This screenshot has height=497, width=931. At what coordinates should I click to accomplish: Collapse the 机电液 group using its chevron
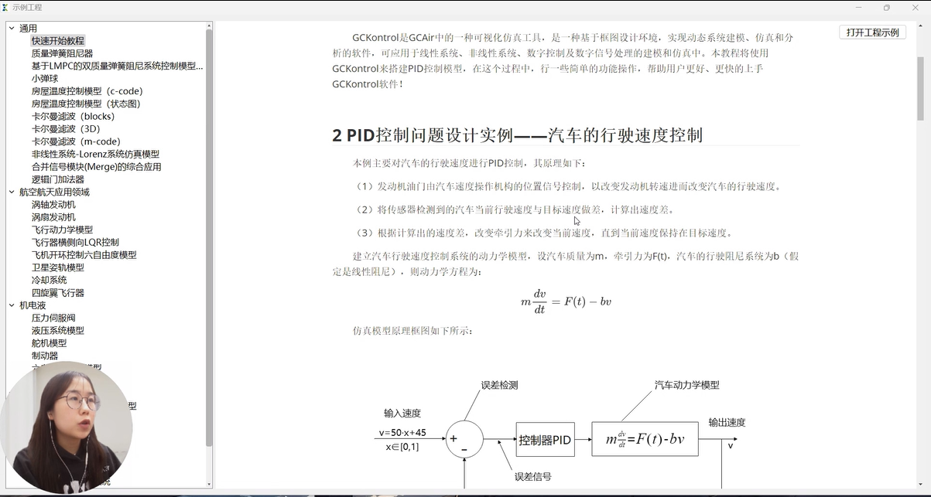tap(12, 306)
